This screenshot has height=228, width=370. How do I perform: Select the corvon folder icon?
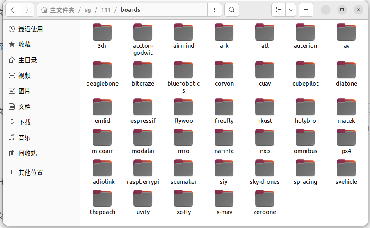point(224,70)
